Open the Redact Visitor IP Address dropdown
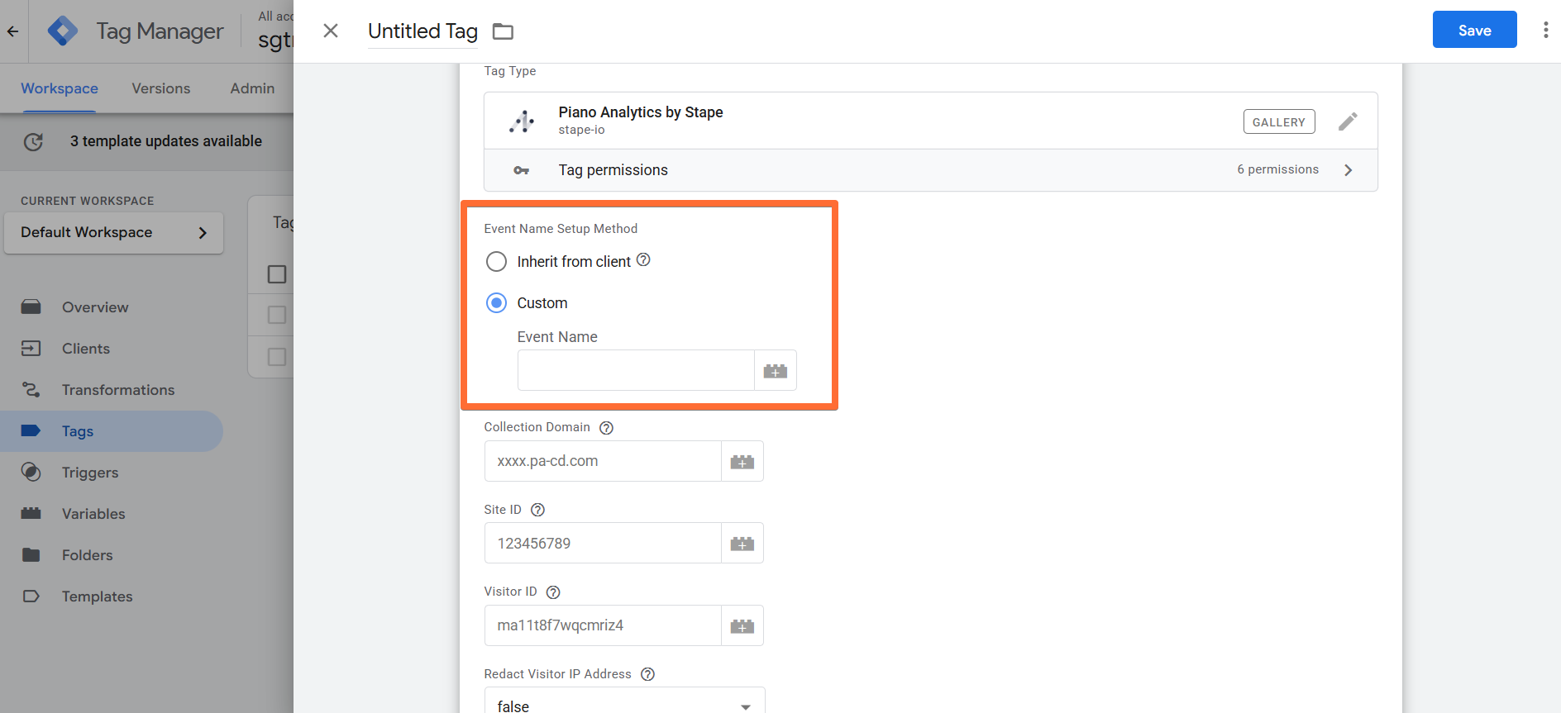 pos(624,701)
